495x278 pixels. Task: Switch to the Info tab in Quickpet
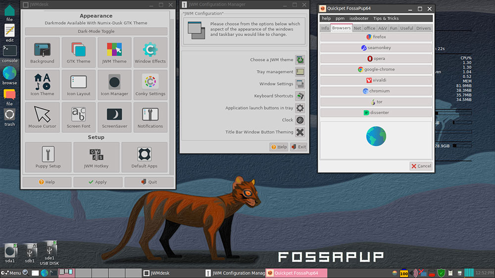click(325, 28)
